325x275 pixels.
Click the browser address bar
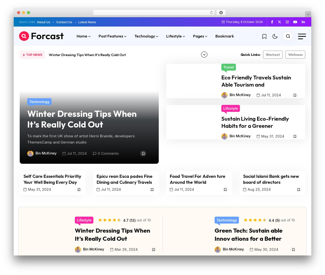pyautogui.click(x=154, y=13)
